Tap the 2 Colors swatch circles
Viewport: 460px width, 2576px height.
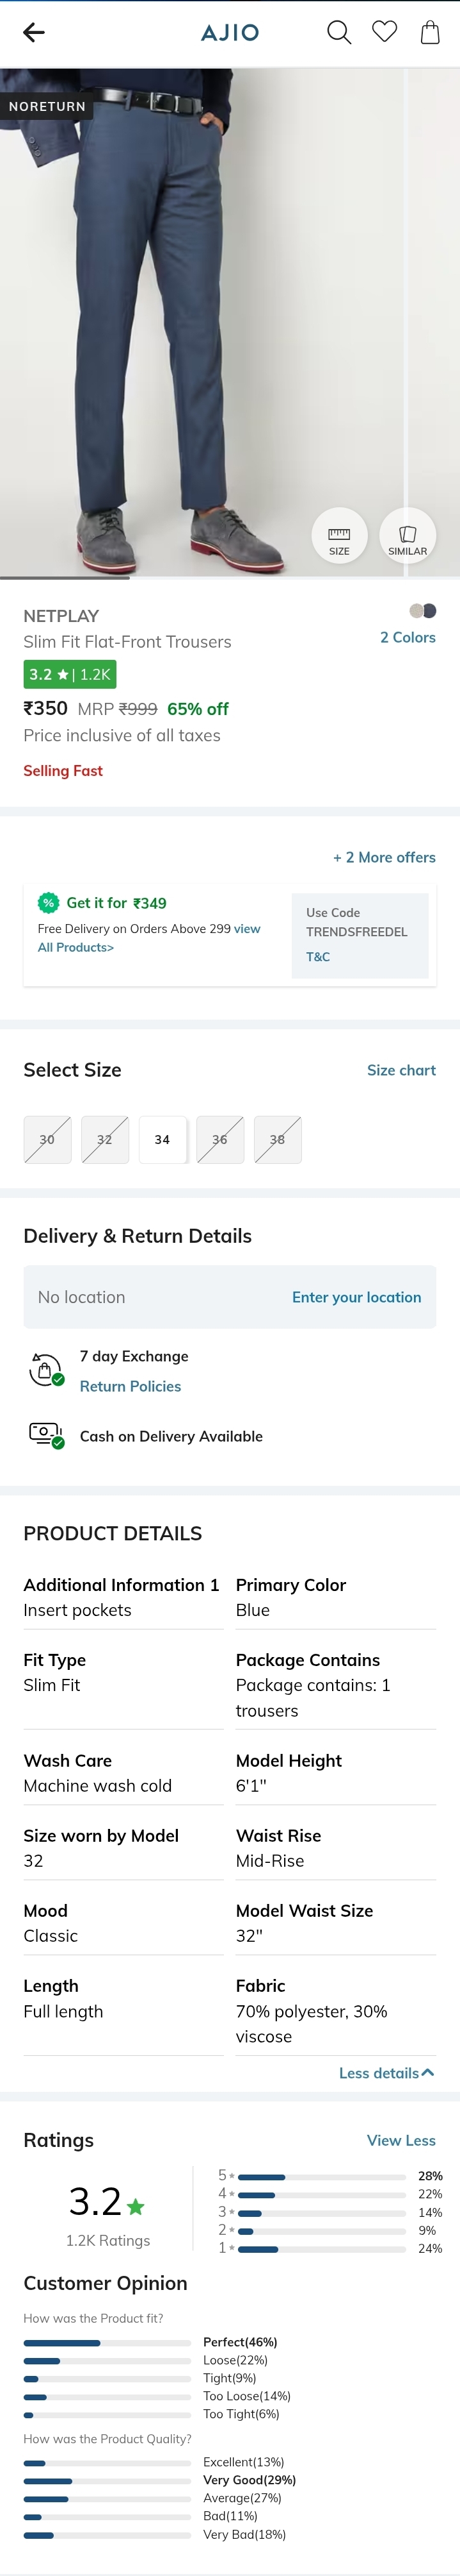pyautogui.click(x=422, y=611)
